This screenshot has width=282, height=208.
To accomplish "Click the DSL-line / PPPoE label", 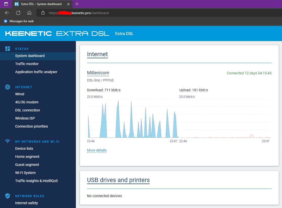I will tap(100, 80).
